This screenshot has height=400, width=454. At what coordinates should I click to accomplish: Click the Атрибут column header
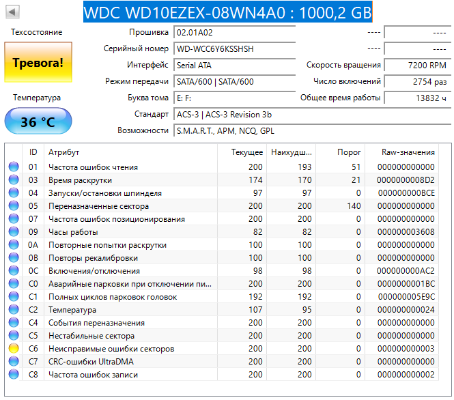click(x=130, y=152)
